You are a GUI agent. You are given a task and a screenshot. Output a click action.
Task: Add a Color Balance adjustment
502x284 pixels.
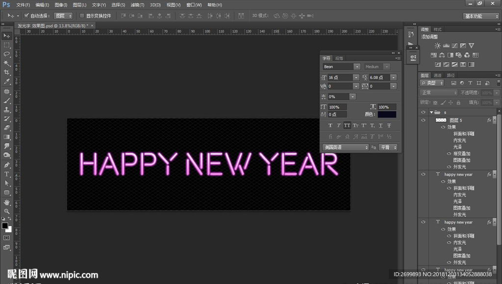point(442,55)
